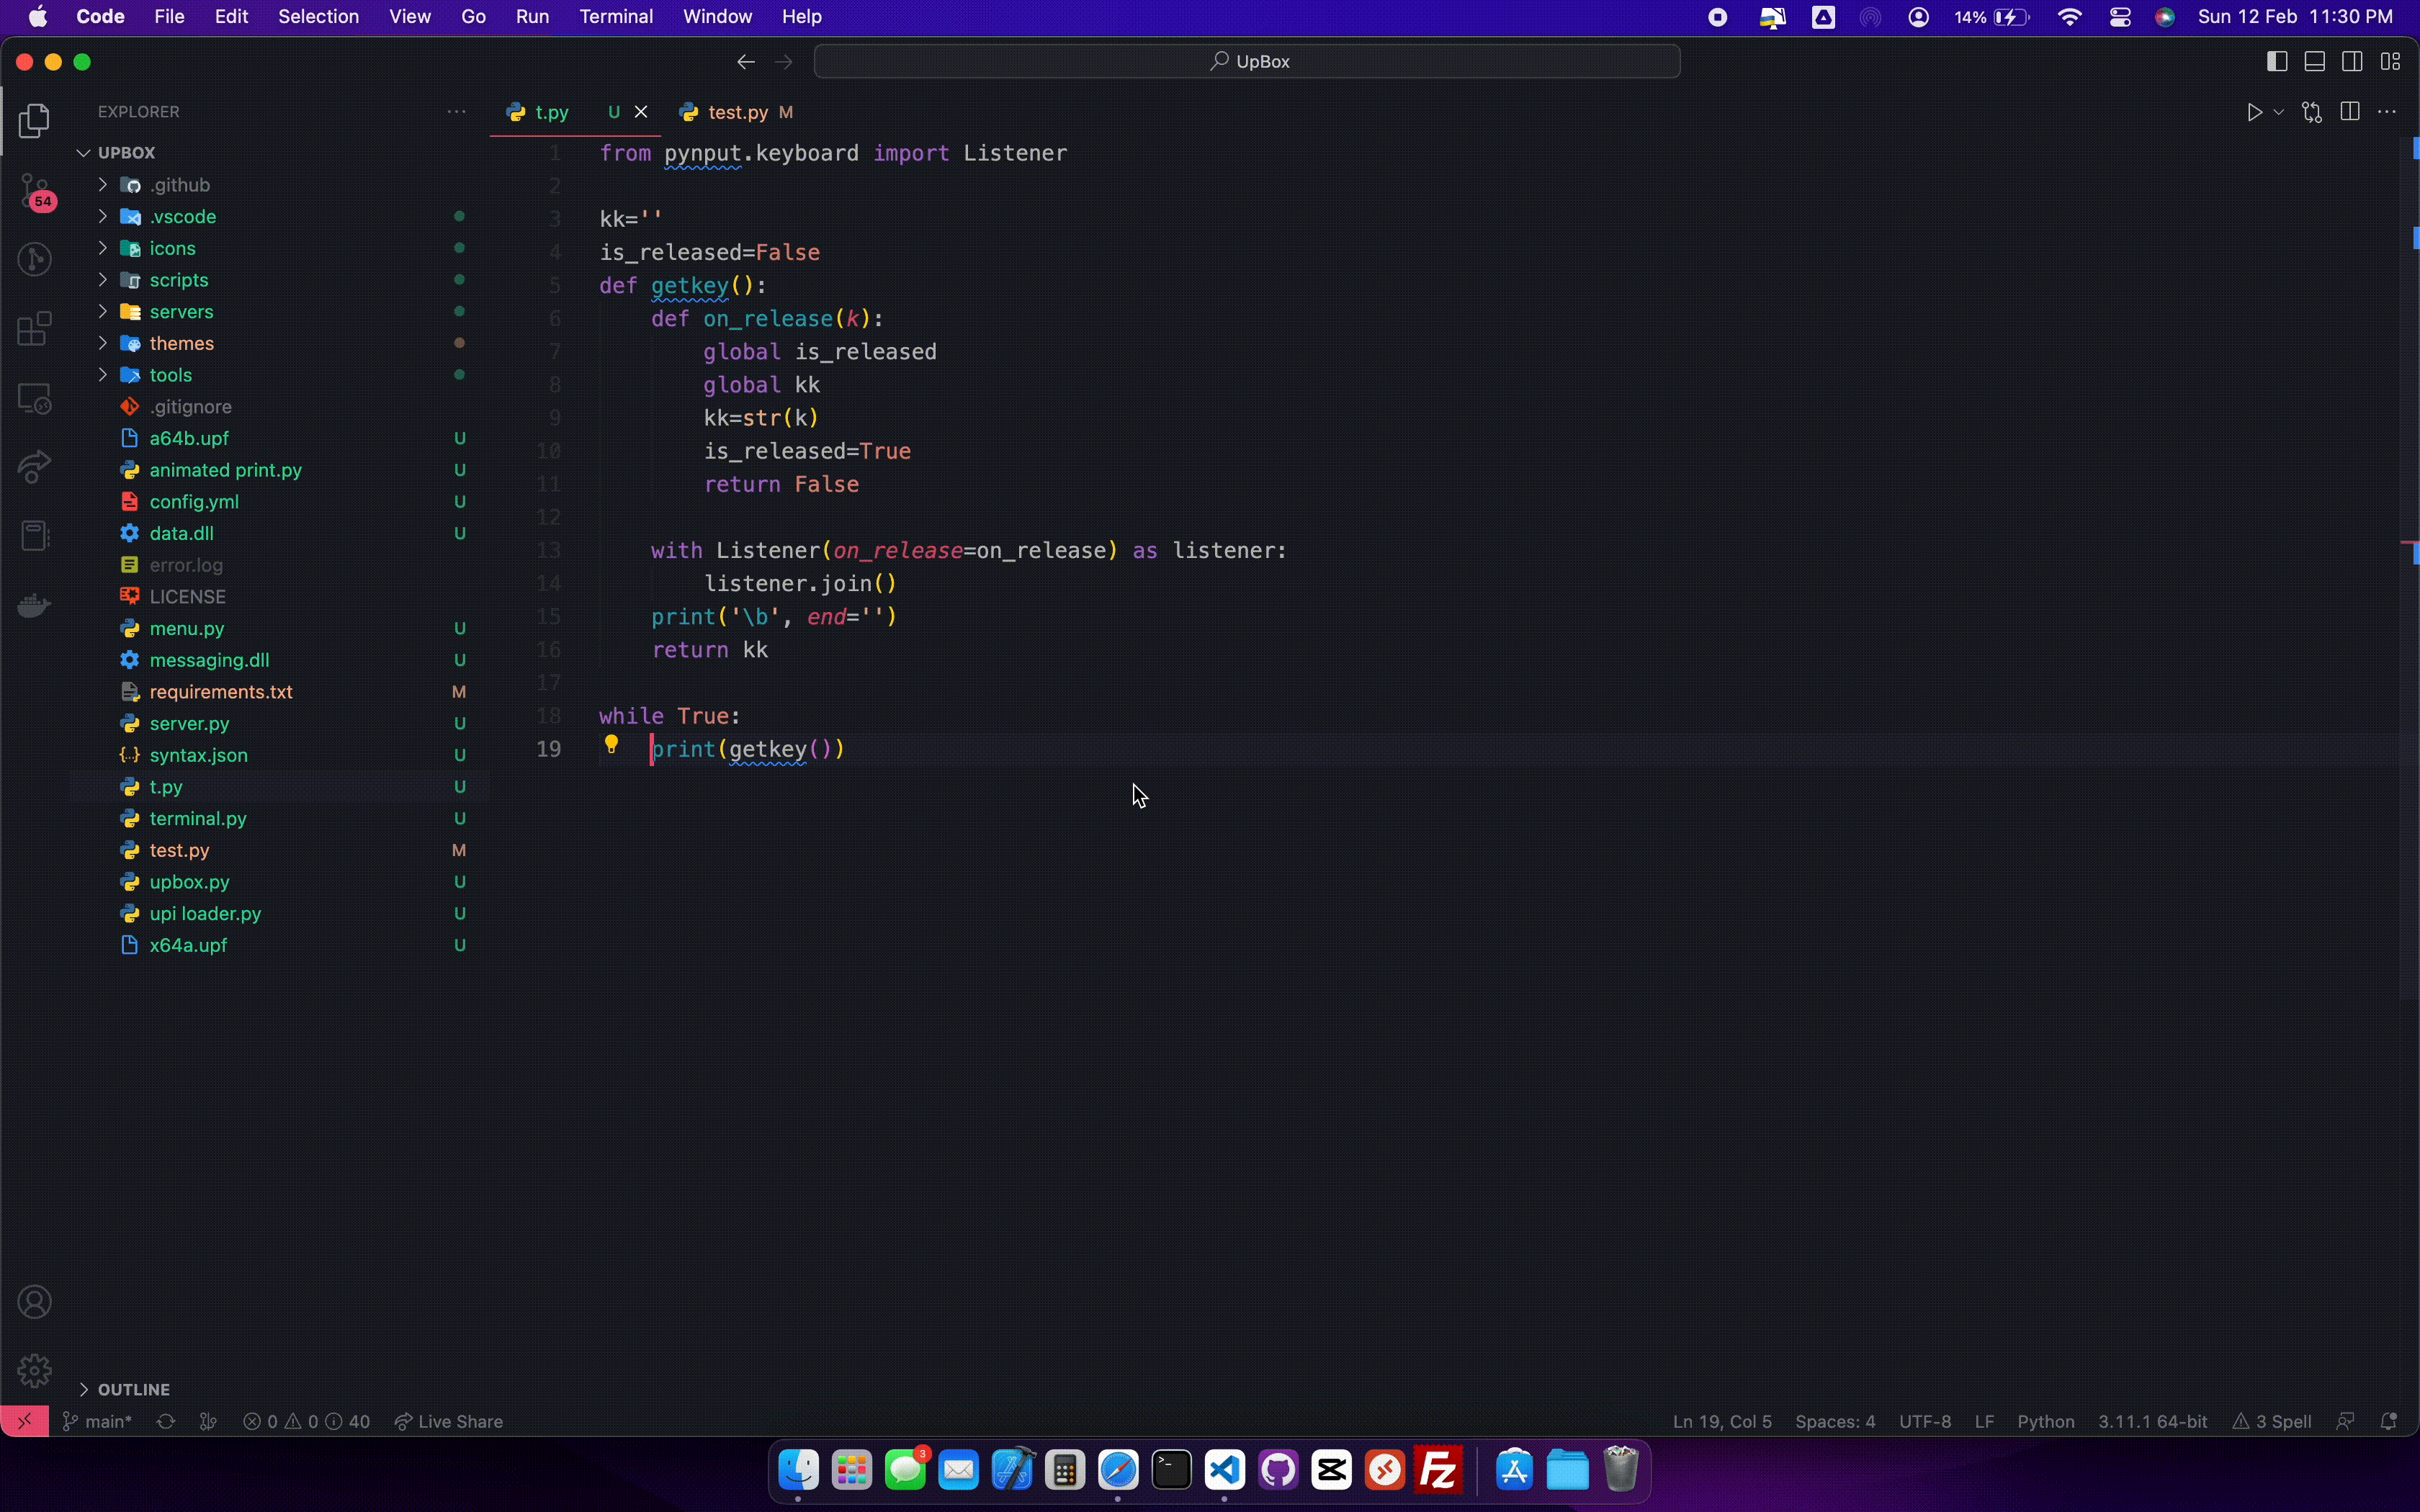Image resolution: width=2420 pixels, height=1512 pixels.
Task: Toggle the bottom Panel layout button
Action: (x=2314, y=62)
